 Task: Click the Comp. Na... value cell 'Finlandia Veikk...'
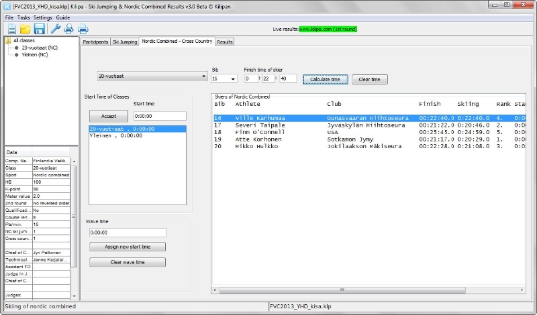point(51,161)
